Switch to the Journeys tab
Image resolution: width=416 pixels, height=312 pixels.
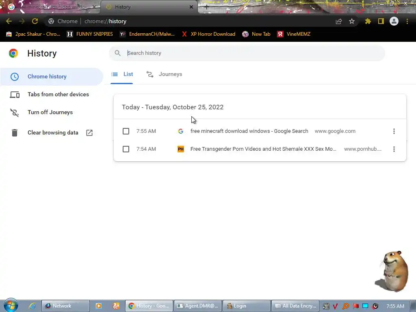pos(164,74)
